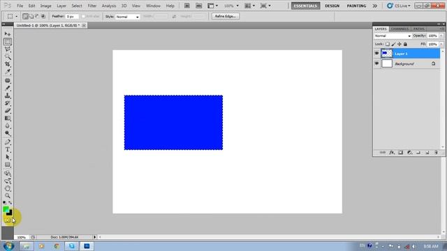The width and height of the screenshot is (447, 251).
Task: Open Screen Mode dropdown
Action: pyautogui.click(x=265, y=6)
